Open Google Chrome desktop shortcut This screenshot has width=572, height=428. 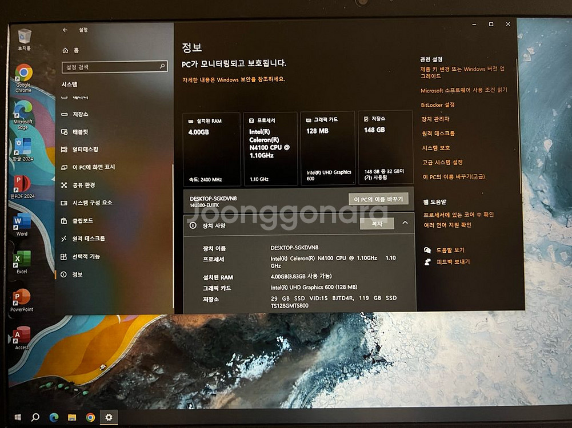[x=23, y=74]
